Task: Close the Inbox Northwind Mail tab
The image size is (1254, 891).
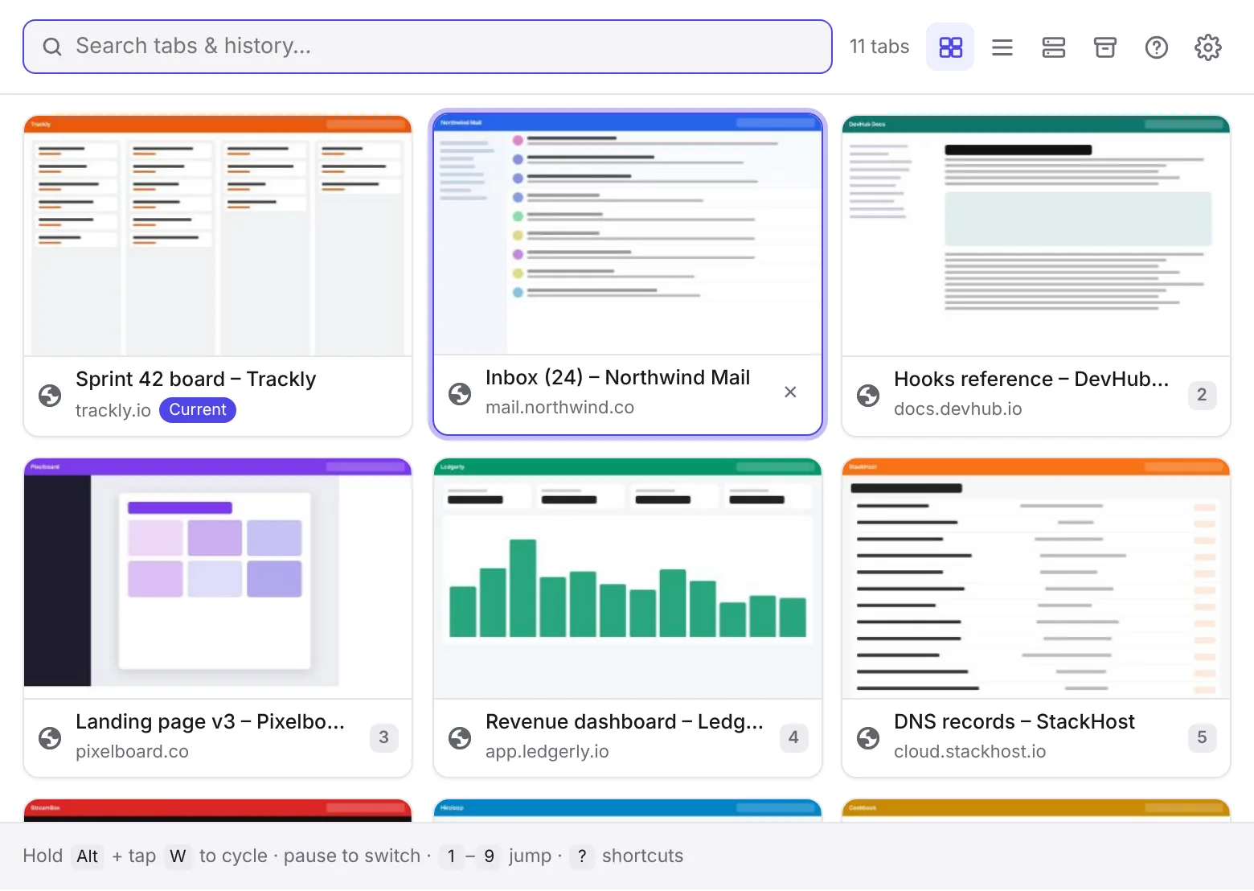Action: click(790, 392)
